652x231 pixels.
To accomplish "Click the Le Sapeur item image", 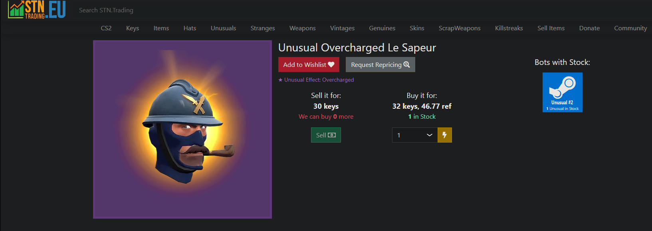I will click(x=182, y=129).
